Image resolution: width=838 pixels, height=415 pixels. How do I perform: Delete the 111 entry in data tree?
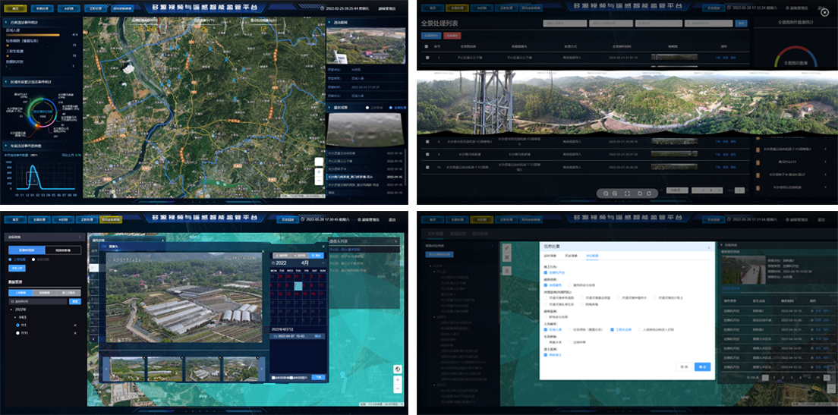[75, 325]
